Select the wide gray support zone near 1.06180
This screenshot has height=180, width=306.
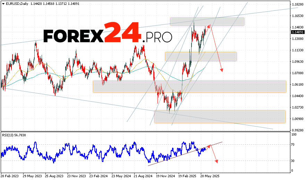click(x=189, y=86)
